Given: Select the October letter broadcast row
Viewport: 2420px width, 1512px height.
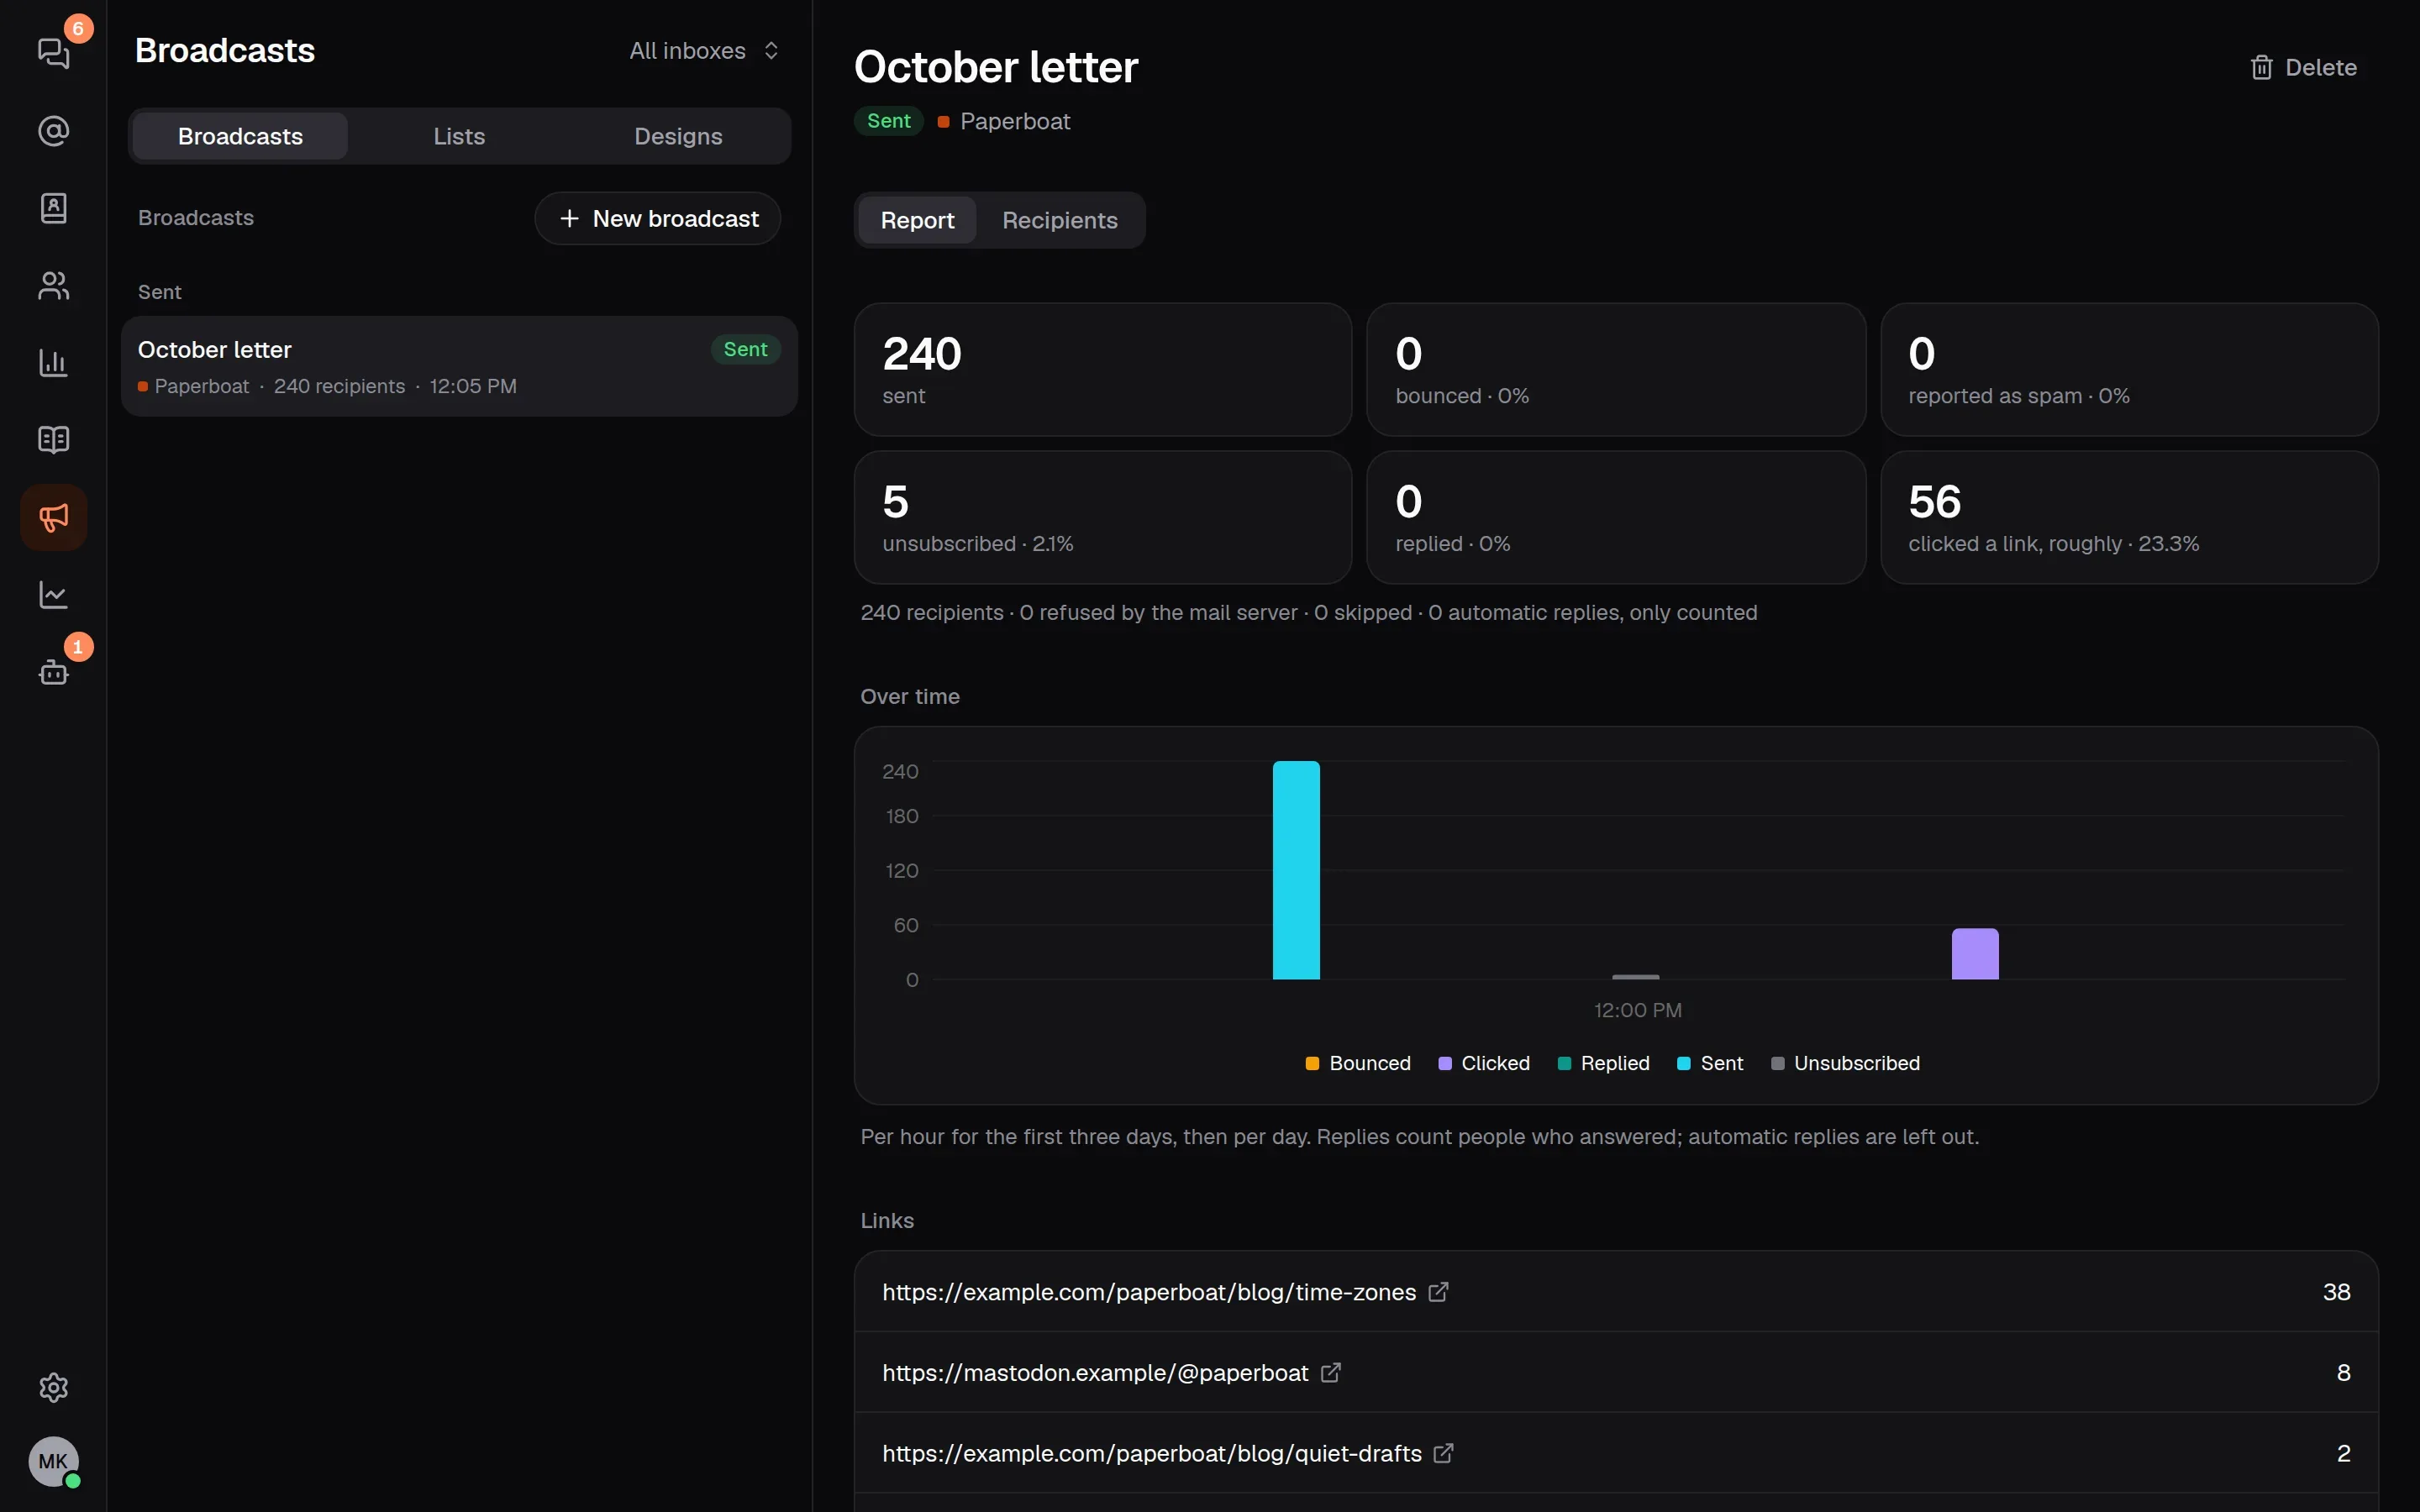Looking at the screenshot, I should pos(459,366).
